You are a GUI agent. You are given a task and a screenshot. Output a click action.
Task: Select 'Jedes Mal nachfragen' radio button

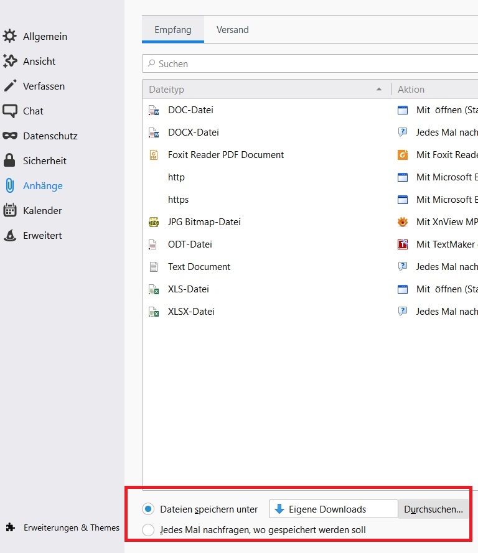click(148, 530)
